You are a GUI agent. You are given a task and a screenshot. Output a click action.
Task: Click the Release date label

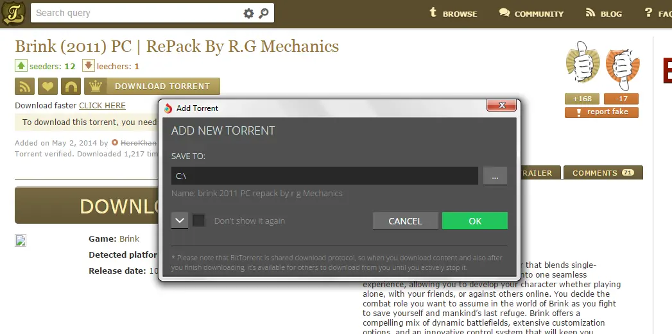[117, 271]
